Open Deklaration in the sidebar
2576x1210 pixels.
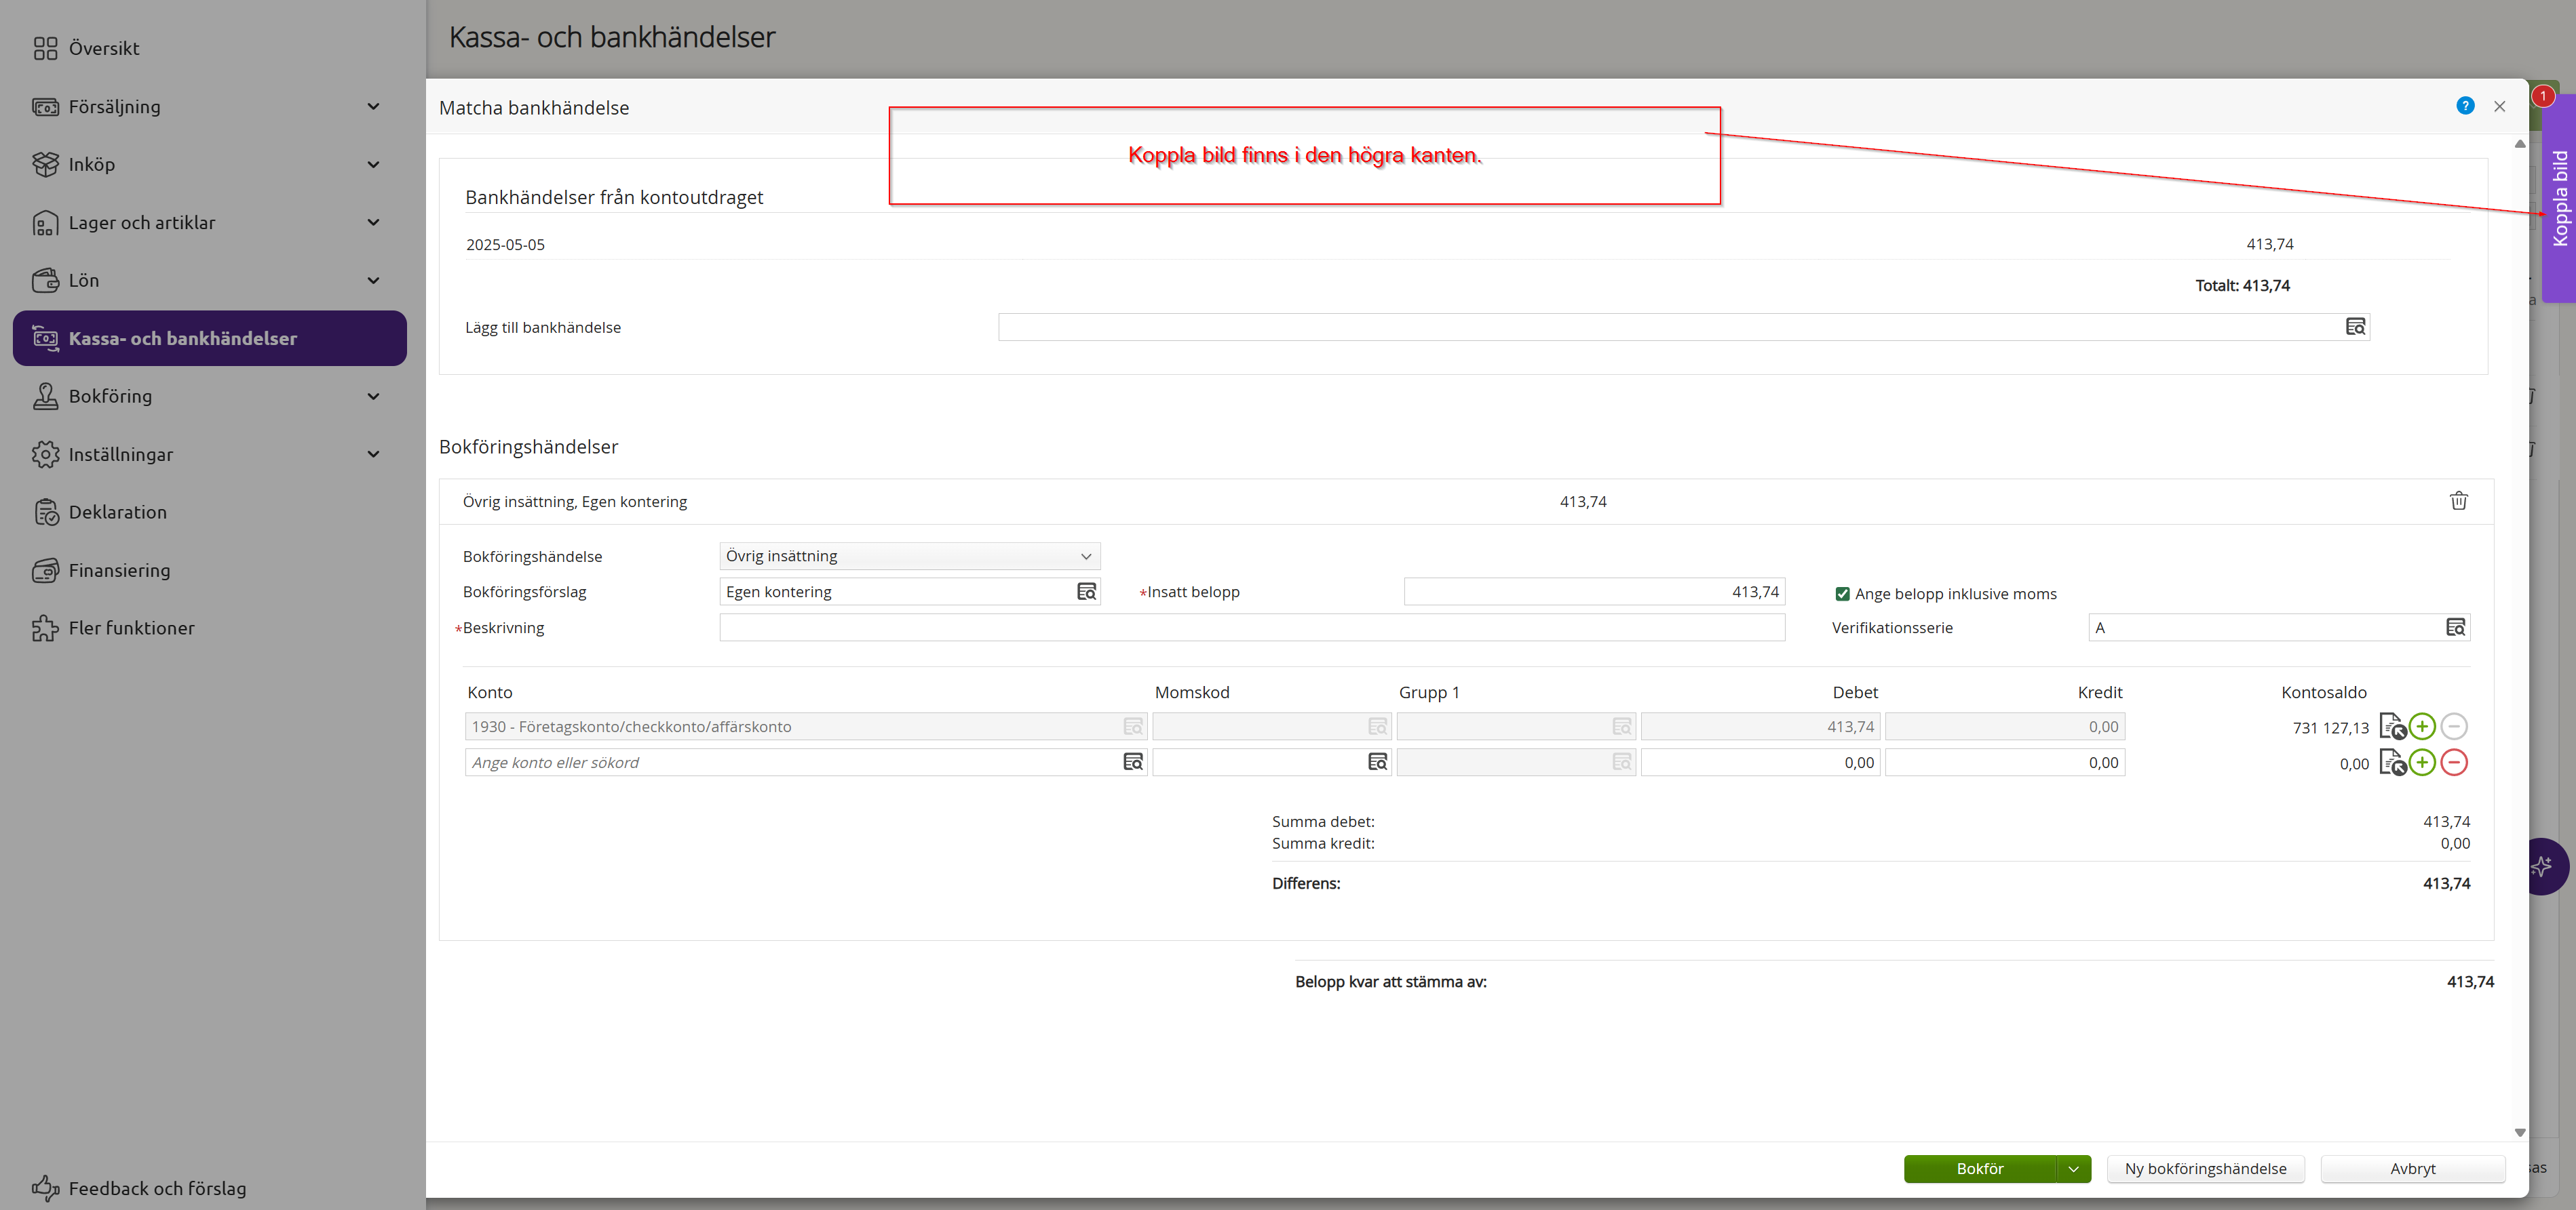pos(117,512)
